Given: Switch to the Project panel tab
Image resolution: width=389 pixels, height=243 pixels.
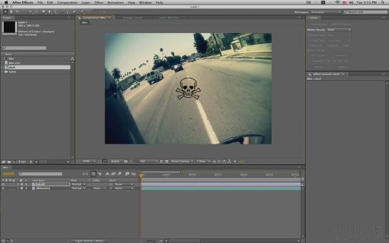Looking at the screenshot, I should (7, 17).
